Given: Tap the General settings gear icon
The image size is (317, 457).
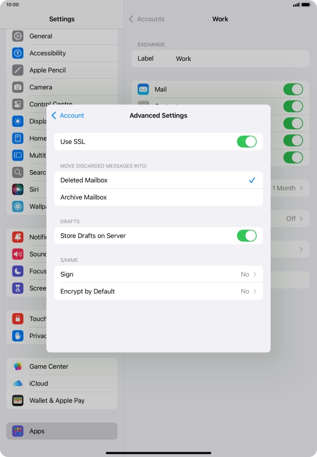Looking at the screenshot, I should pyautogui.click(x=18, y=37).
